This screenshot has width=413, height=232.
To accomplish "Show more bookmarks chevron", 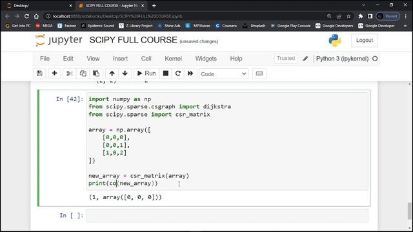I will (405, 26).
